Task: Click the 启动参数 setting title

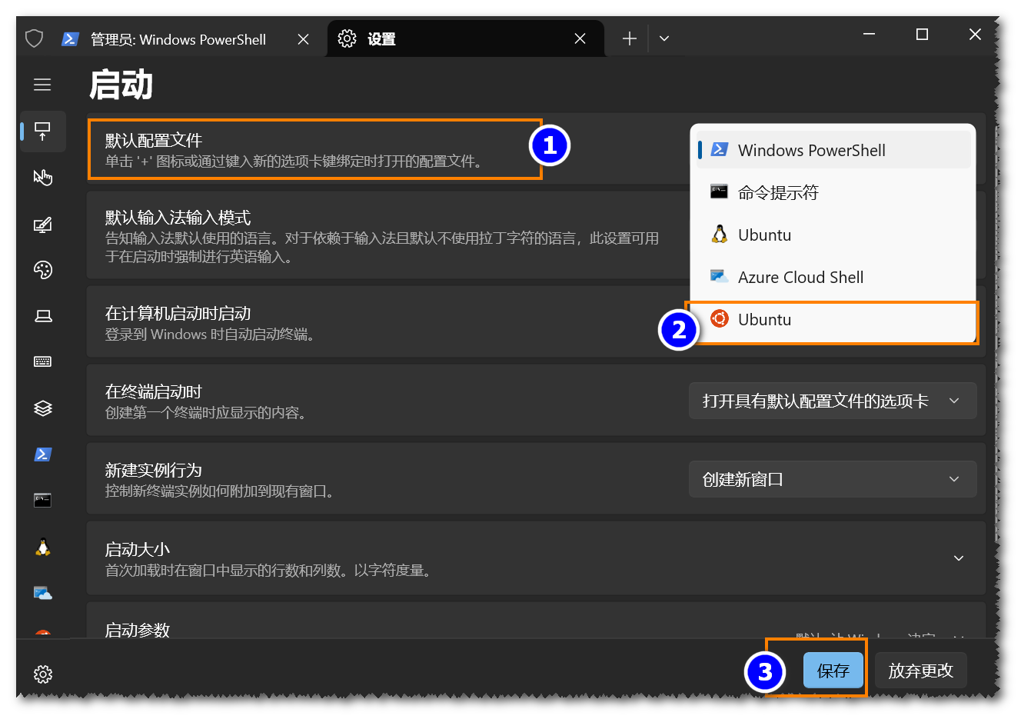Action: point(138,631)
